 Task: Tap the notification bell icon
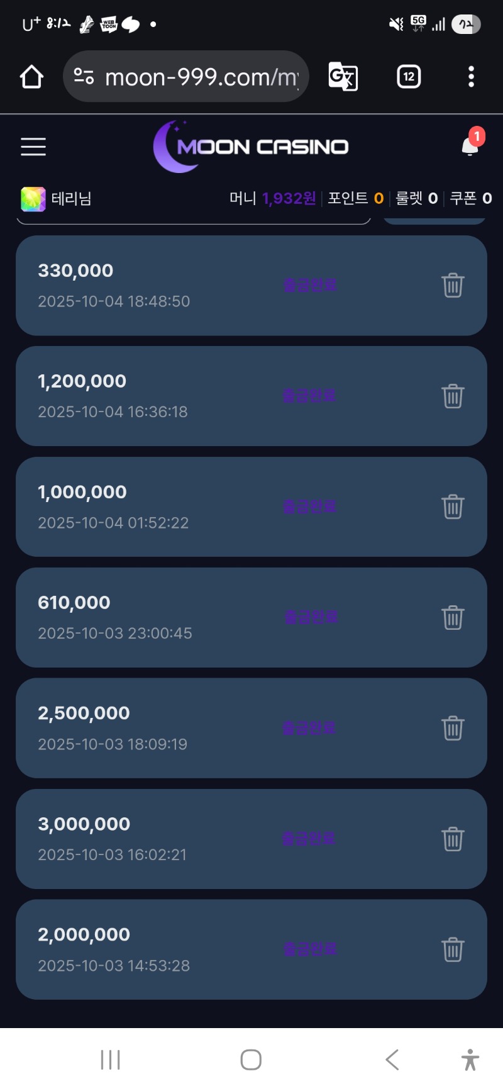pos(470,146)
